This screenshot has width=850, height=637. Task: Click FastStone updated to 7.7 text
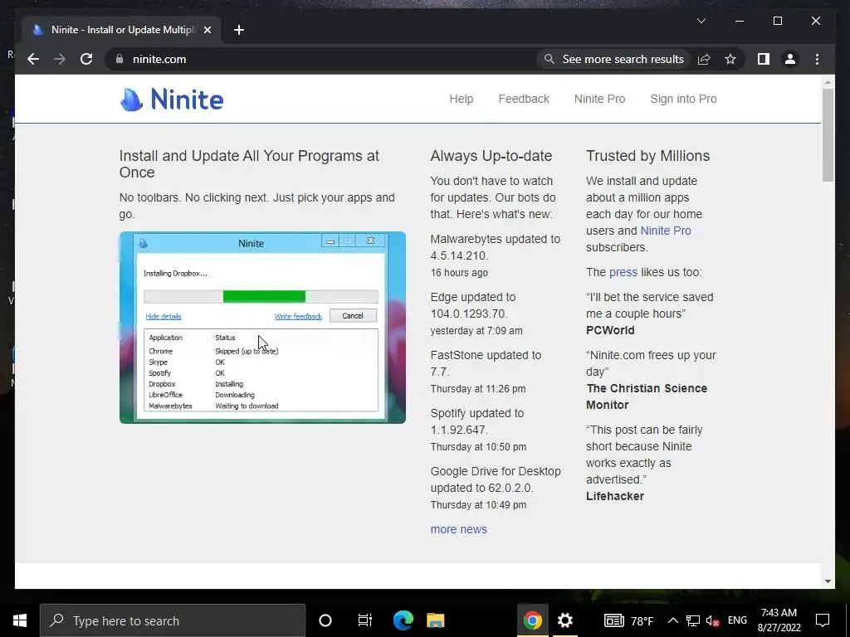click(486, 363)
